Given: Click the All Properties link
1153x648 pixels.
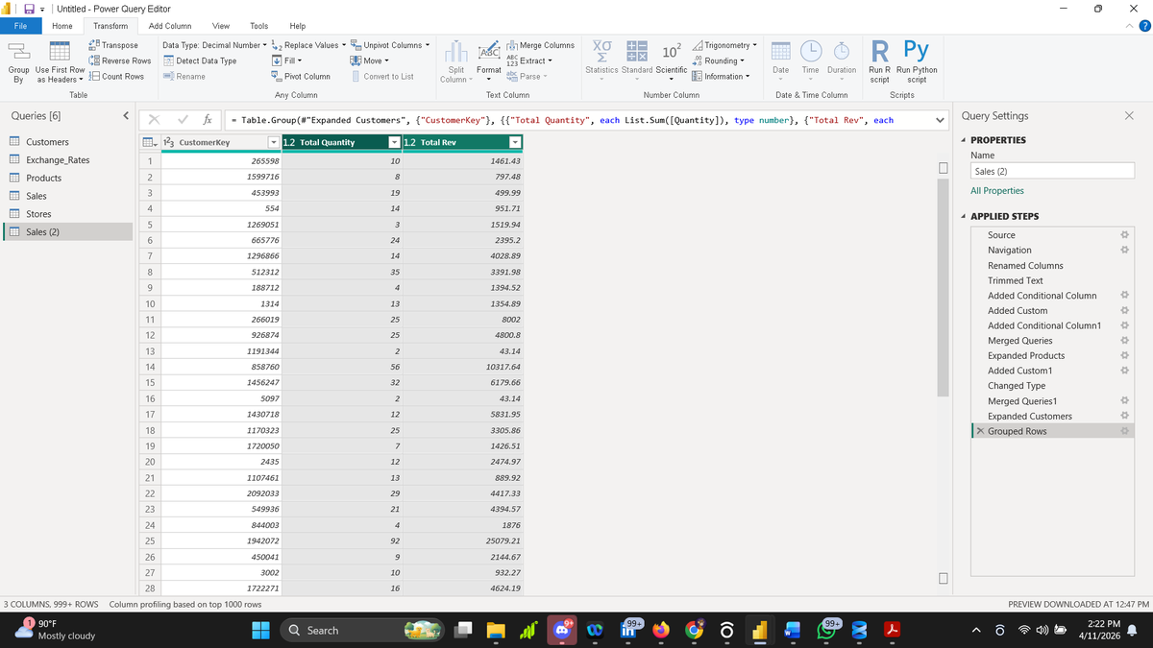Looking at the screenshot, I should point(996,191).
